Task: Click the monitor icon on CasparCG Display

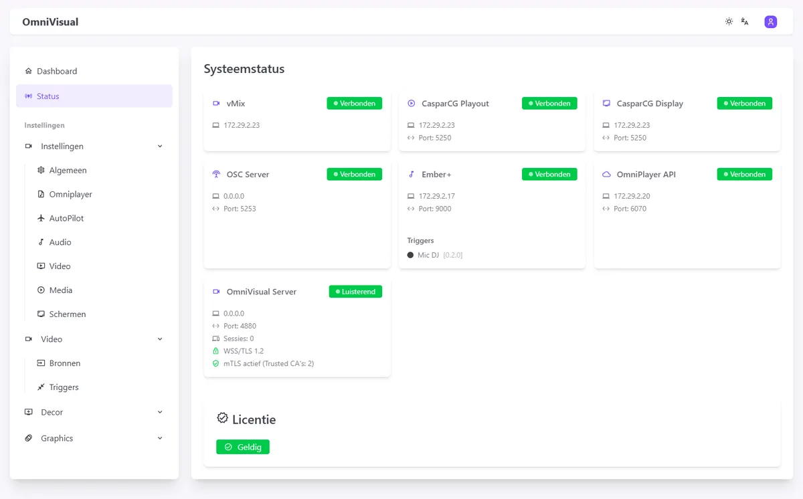Action: 606,104
